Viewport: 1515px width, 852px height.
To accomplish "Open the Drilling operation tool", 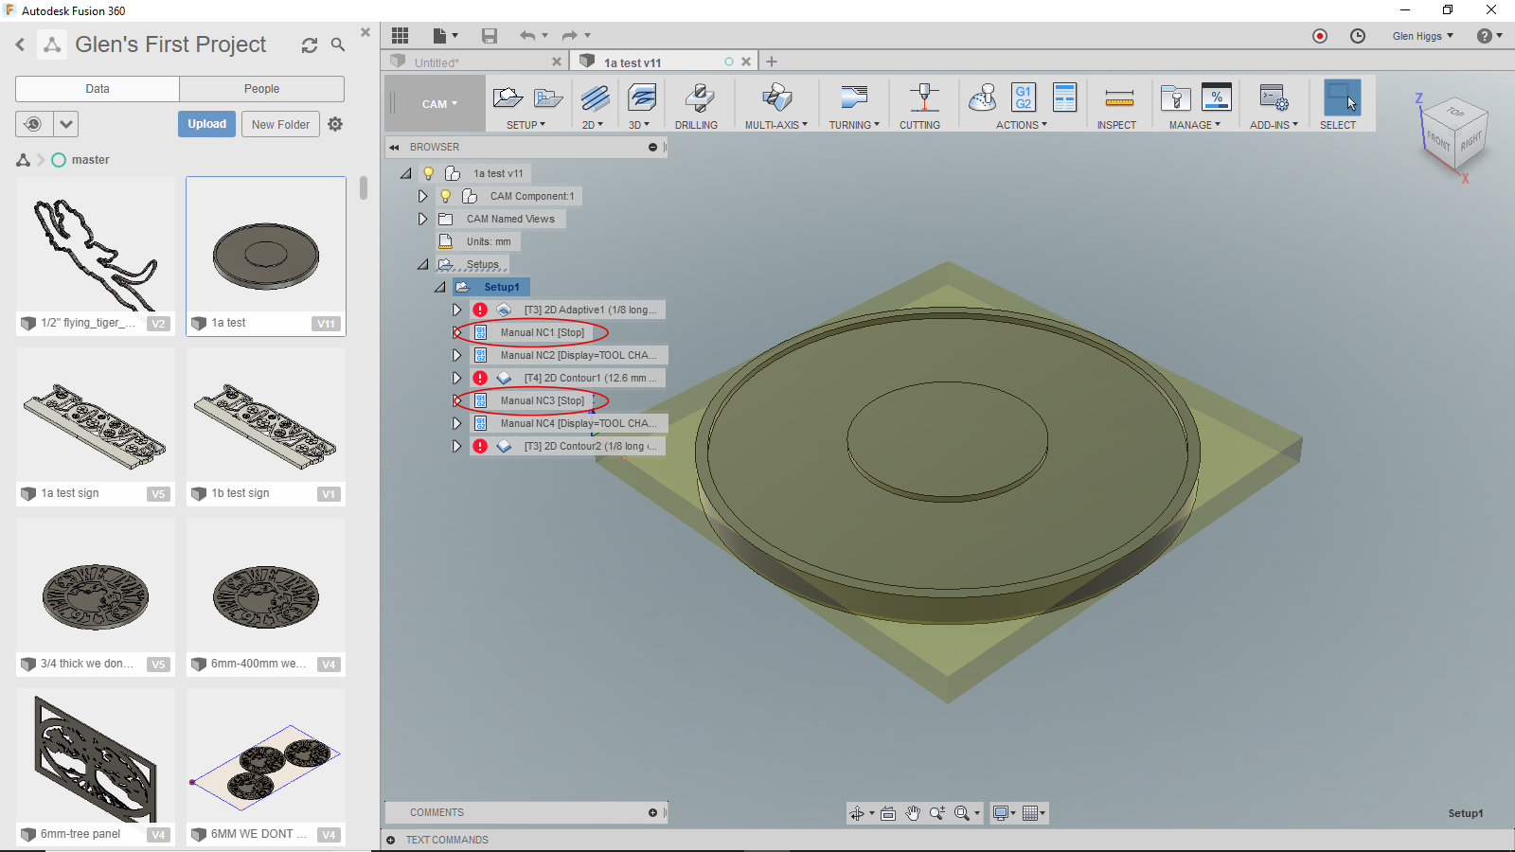I will [699, 98].
